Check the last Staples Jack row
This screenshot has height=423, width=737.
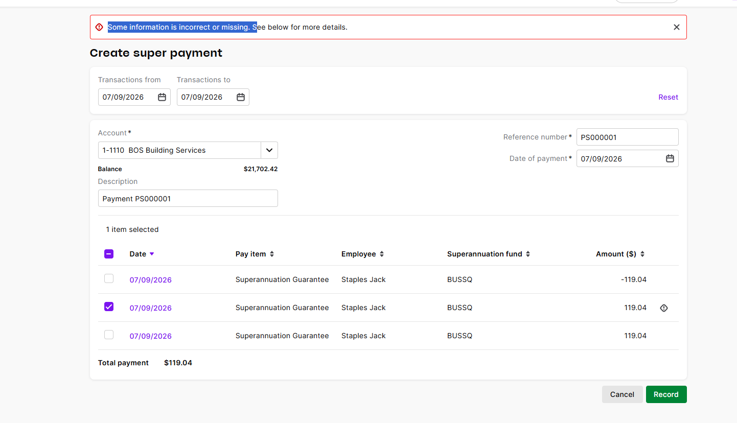click(x=109, y=335)
